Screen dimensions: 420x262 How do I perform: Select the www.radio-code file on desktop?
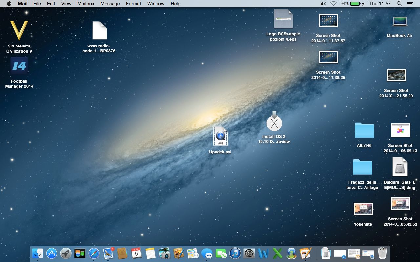pos(99,37)
